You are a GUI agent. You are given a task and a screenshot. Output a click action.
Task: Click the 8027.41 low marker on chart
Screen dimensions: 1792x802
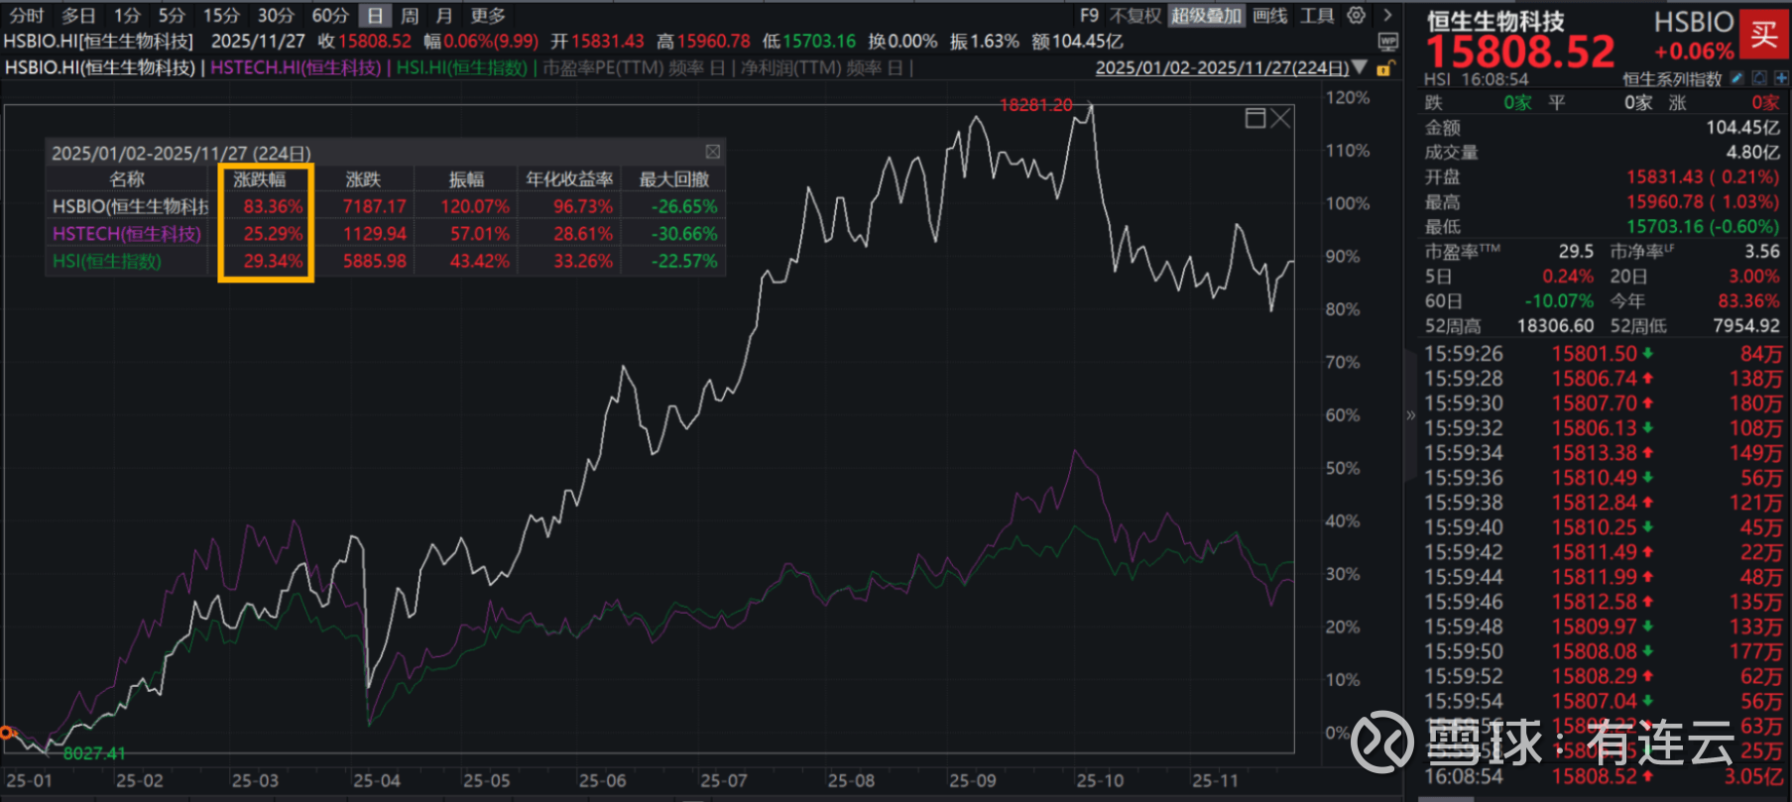click(x=94, y=753)
